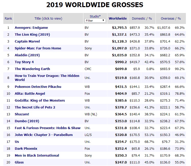The height and width of the screenshot is (166, 191).
Task: Click the Overseas column header
Action: pos(167,19)
